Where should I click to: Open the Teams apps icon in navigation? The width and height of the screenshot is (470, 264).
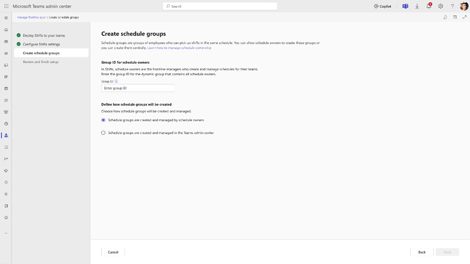coord(6,77)
